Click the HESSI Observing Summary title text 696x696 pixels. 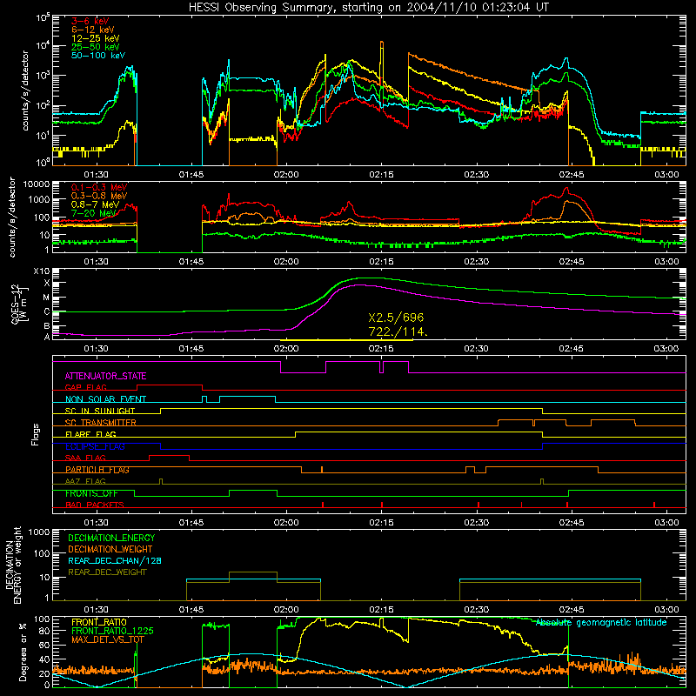[x=369, y=8]
